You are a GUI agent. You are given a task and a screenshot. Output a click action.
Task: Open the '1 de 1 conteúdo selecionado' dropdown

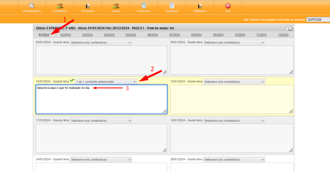(x=106, y=82)
